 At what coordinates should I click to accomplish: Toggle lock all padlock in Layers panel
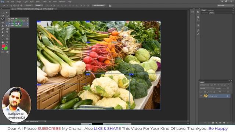(x=214, y=92)
